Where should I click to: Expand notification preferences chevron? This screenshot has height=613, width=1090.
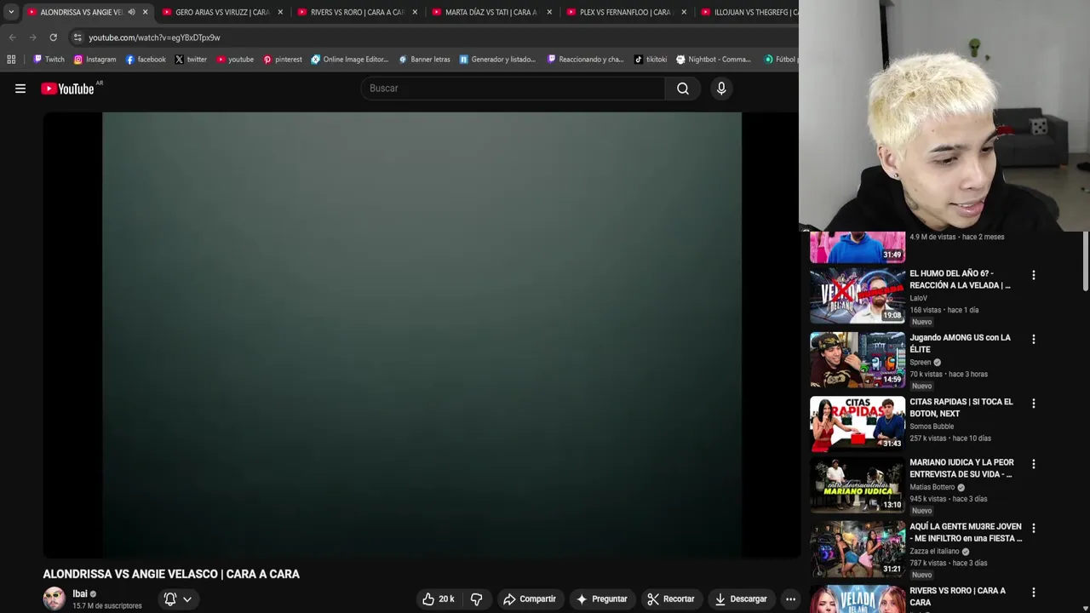[x=187, y=599]
